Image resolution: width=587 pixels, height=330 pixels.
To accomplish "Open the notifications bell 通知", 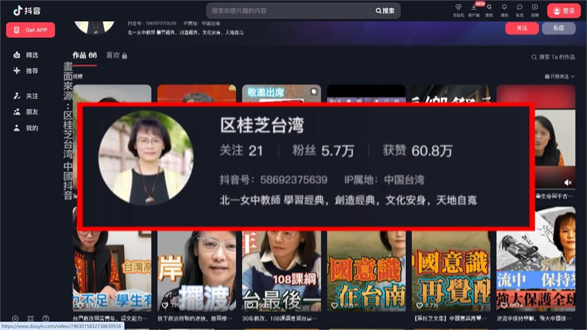I will pos(504,10).
